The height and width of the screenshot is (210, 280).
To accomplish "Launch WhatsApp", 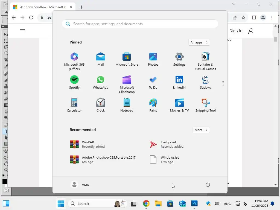I will tap(101, 82).
